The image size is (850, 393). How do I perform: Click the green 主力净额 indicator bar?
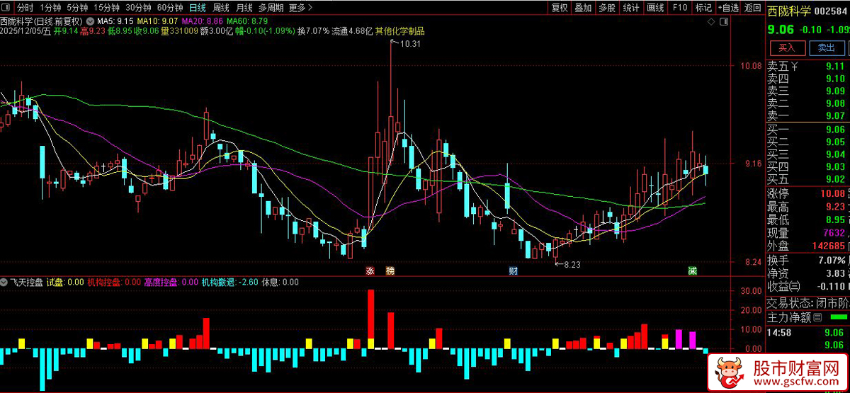838,317
